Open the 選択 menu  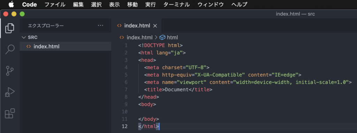click(x=96, y=4)
